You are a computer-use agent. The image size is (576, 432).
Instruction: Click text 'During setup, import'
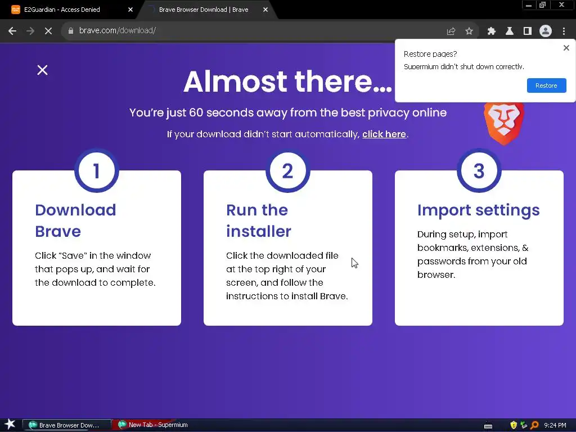[x=462, y=235]
